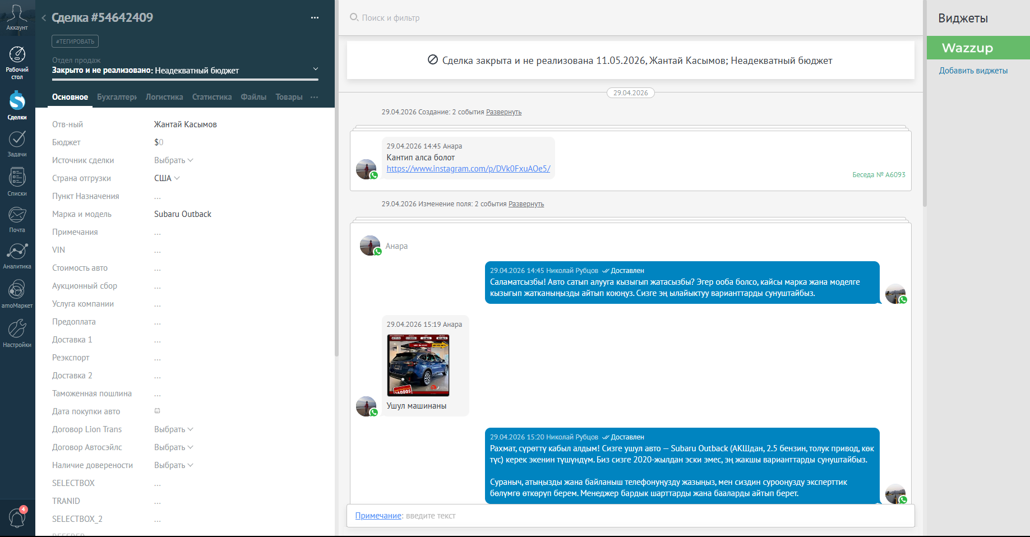
Task: Open notifications bell with badge
Action: [x=17, y=517]
